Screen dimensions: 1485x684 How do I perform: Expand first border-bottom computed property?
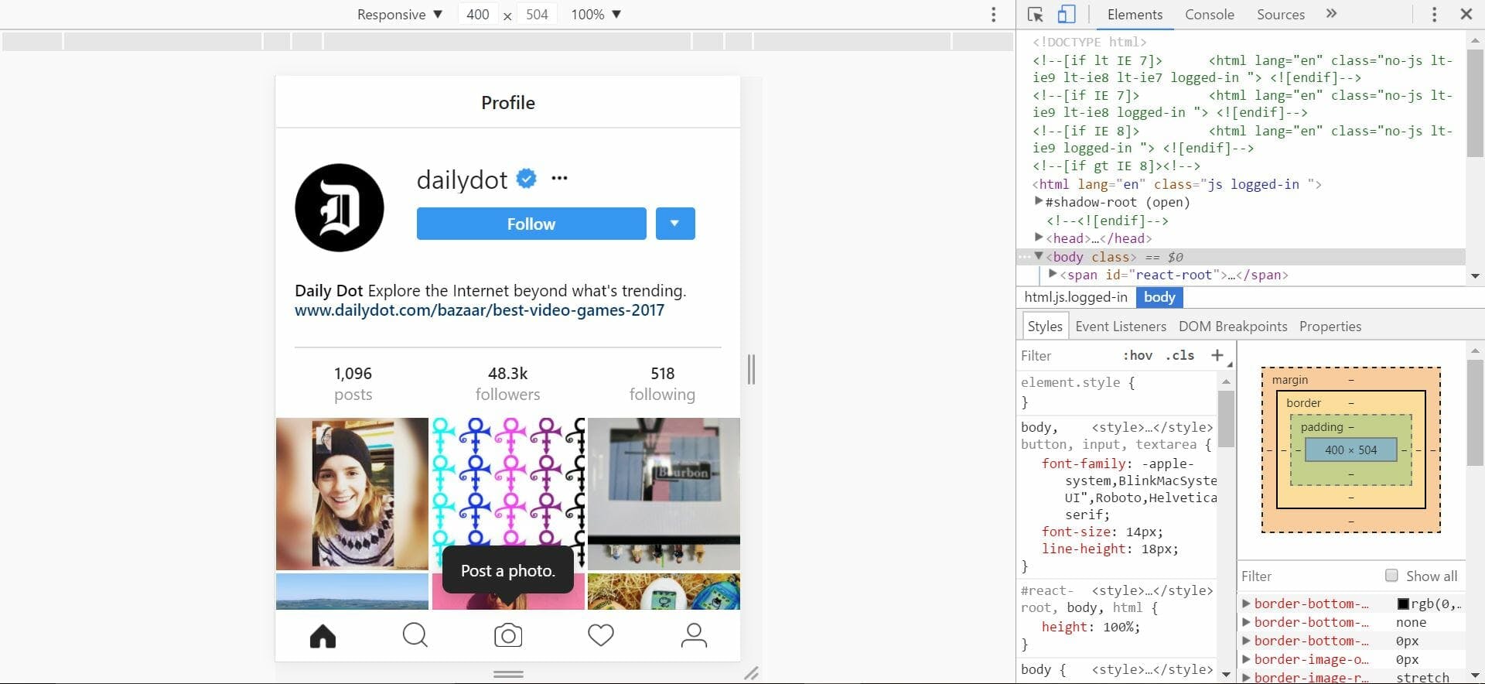pyautogui.click(x=1246, y=604)
